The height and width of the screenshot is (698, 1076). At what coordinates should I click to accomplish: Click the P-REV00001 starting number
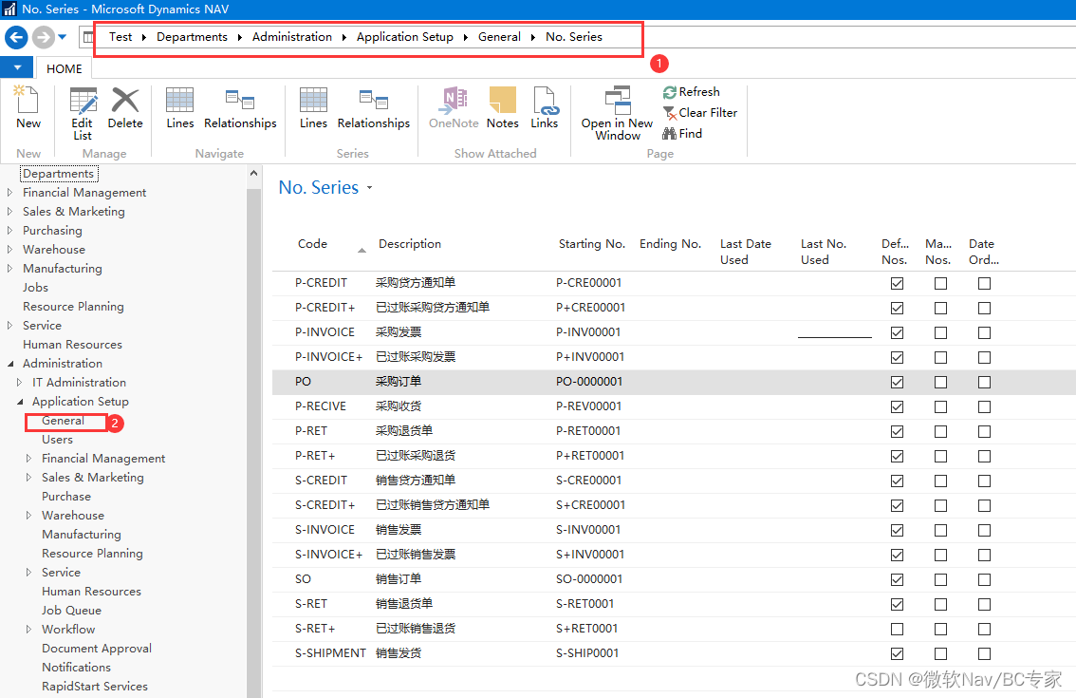[588, 406]
